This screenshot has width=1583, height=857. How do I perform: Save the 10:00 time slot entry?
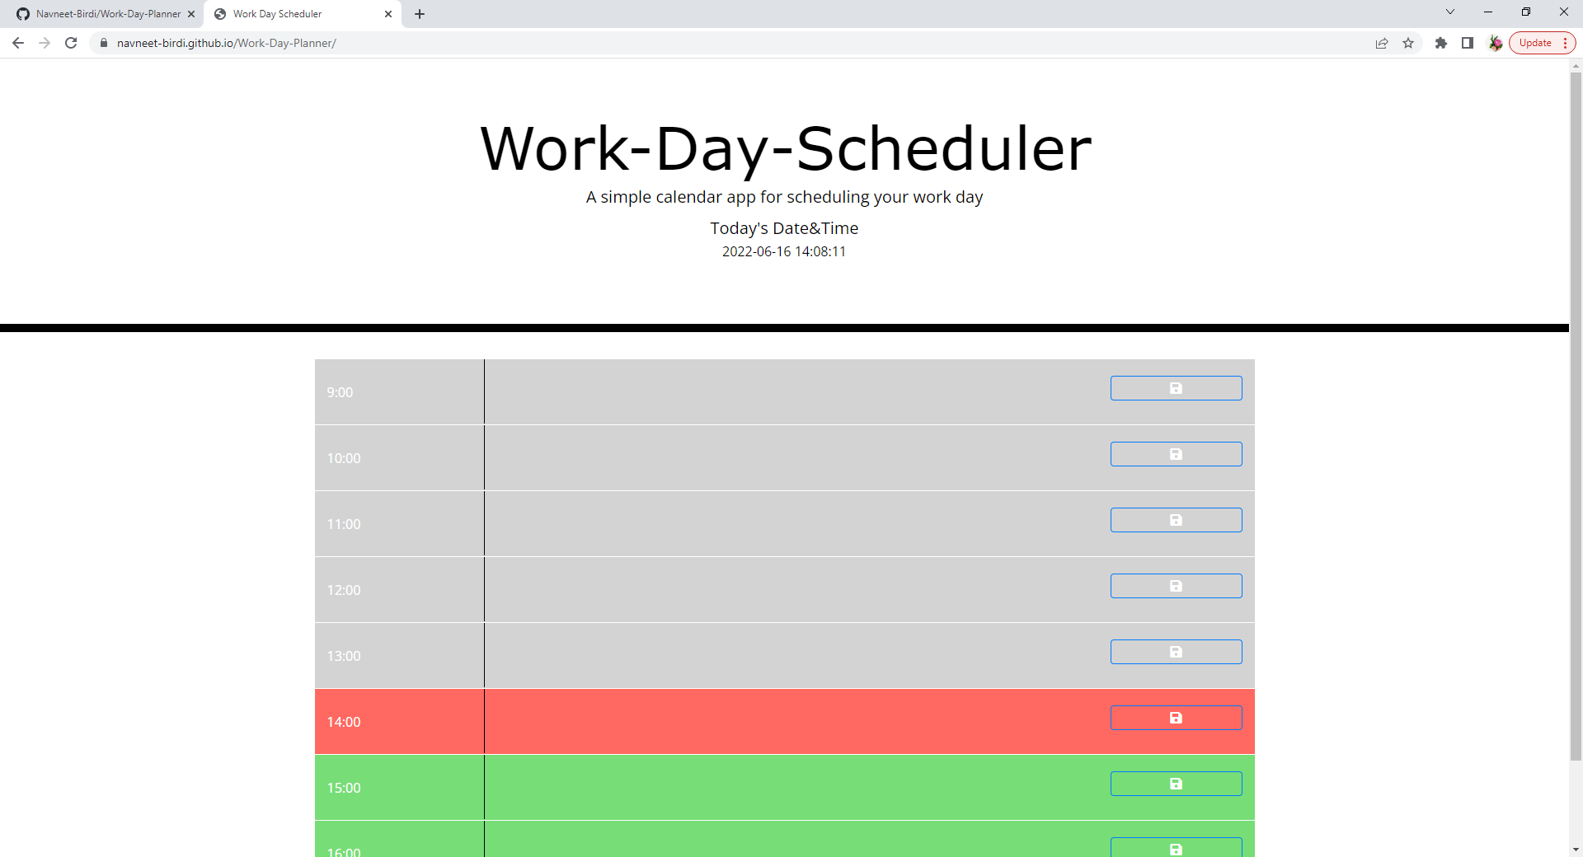point(1176,453)
